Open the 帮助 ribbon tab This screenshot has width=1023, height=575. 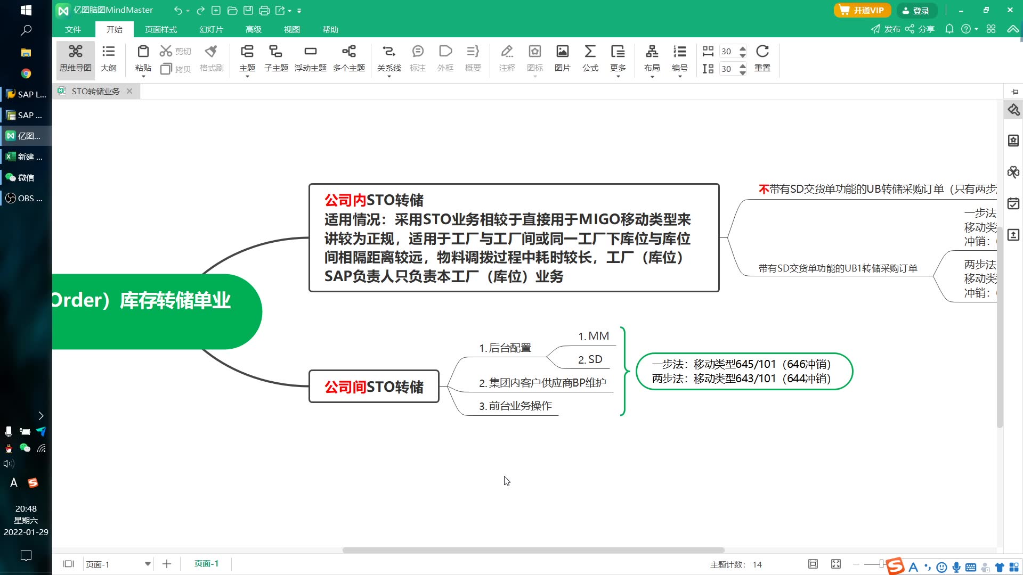coord(330,29)
